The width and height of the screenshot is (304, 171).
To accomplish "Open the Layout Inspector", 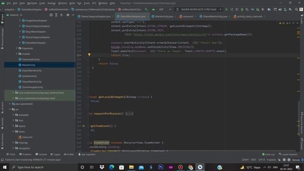I will coord(288,154).
